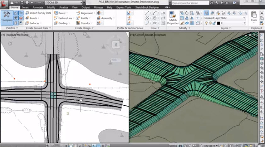Viewport: 265px width, 147px height.
Task: Click the black layer color swatch
Action: pos(218,23)
